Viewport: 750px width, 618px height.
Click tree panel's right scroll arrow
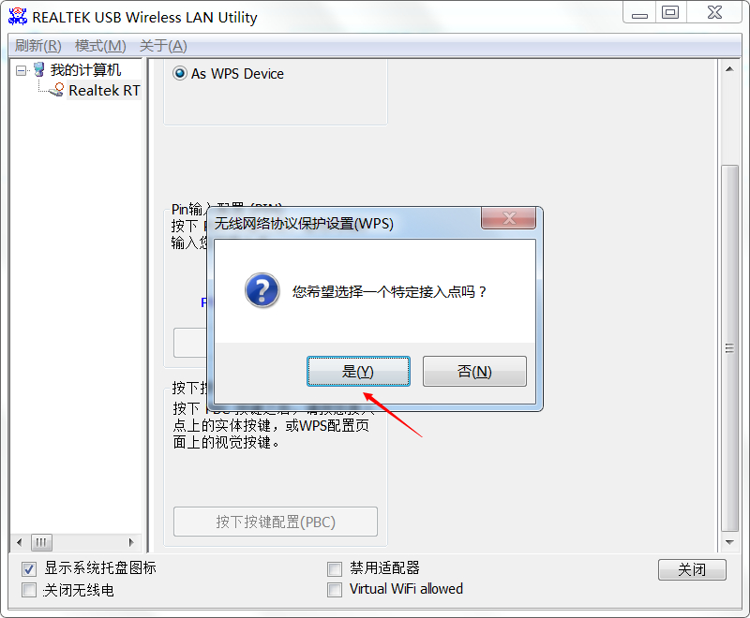pos(131,542)
